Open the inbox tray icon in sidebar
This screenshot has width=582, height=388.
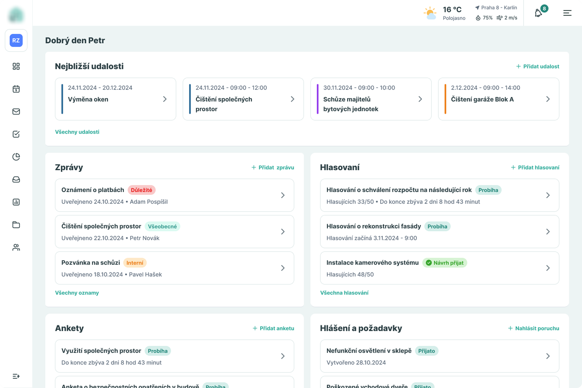coord(16,179)
